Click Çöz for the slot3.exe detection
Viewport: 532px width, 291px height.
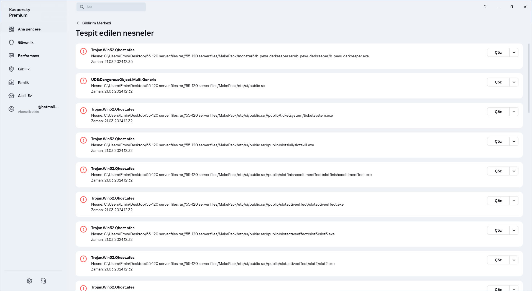498,230
